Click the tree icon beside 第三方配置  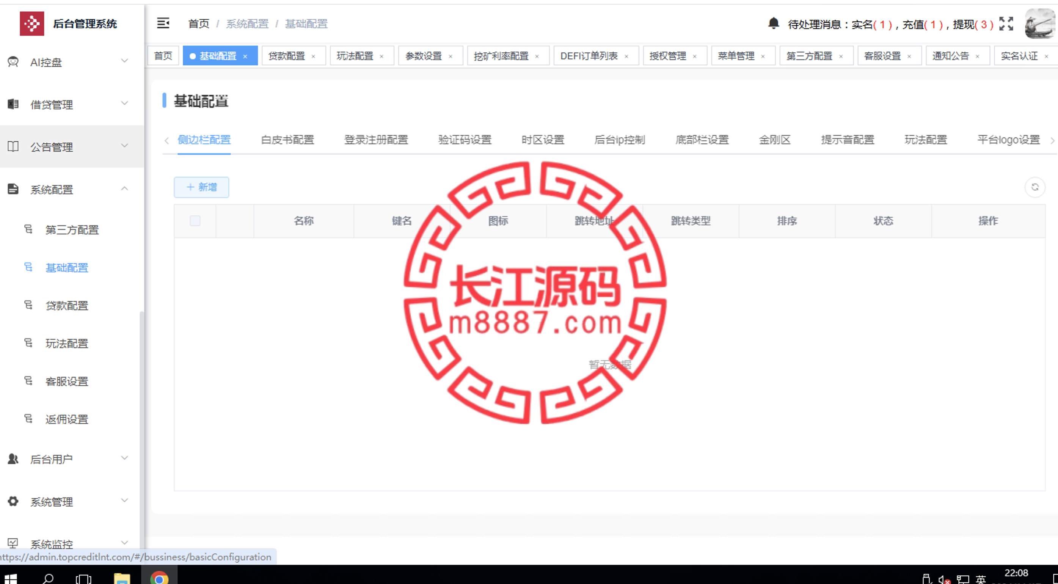[x=28, y=229]
